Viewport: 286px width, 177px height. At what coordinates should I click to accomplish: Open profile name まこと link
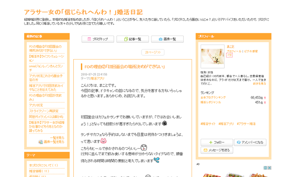click(x=231, y=47)
